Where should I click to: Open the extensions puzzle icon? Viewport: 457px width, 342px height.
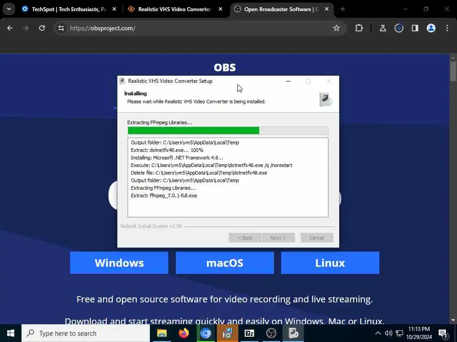coord(359,28)
